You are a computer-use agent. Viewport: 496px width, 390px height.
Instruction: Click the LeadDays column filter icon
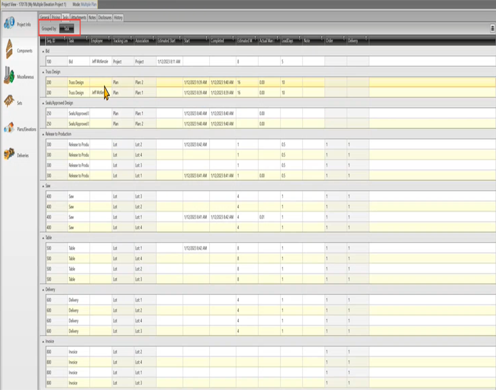tap(299, 38)
